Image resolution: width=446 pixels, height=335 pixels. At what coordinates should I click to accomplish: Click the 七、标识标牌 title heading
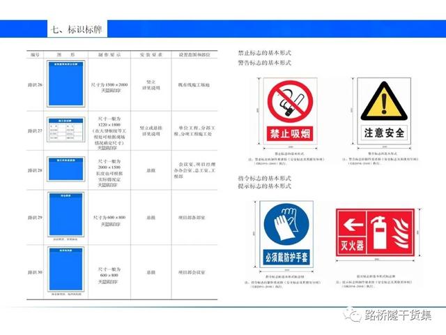pyautogui.click(x=77, y=31)
